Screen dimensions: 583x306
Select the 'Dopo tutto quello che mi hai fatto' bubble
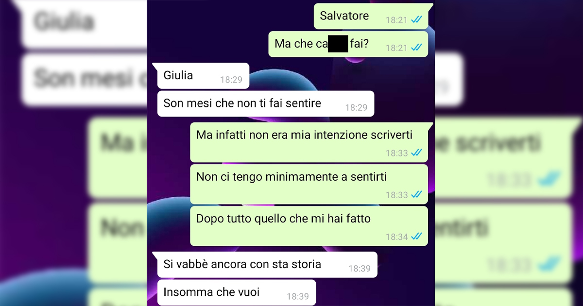click(x=309, y=226)
